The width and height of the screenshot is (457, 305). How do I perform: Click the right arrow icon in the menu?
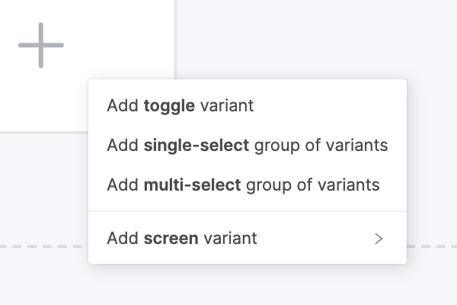(x=379, y=239)
